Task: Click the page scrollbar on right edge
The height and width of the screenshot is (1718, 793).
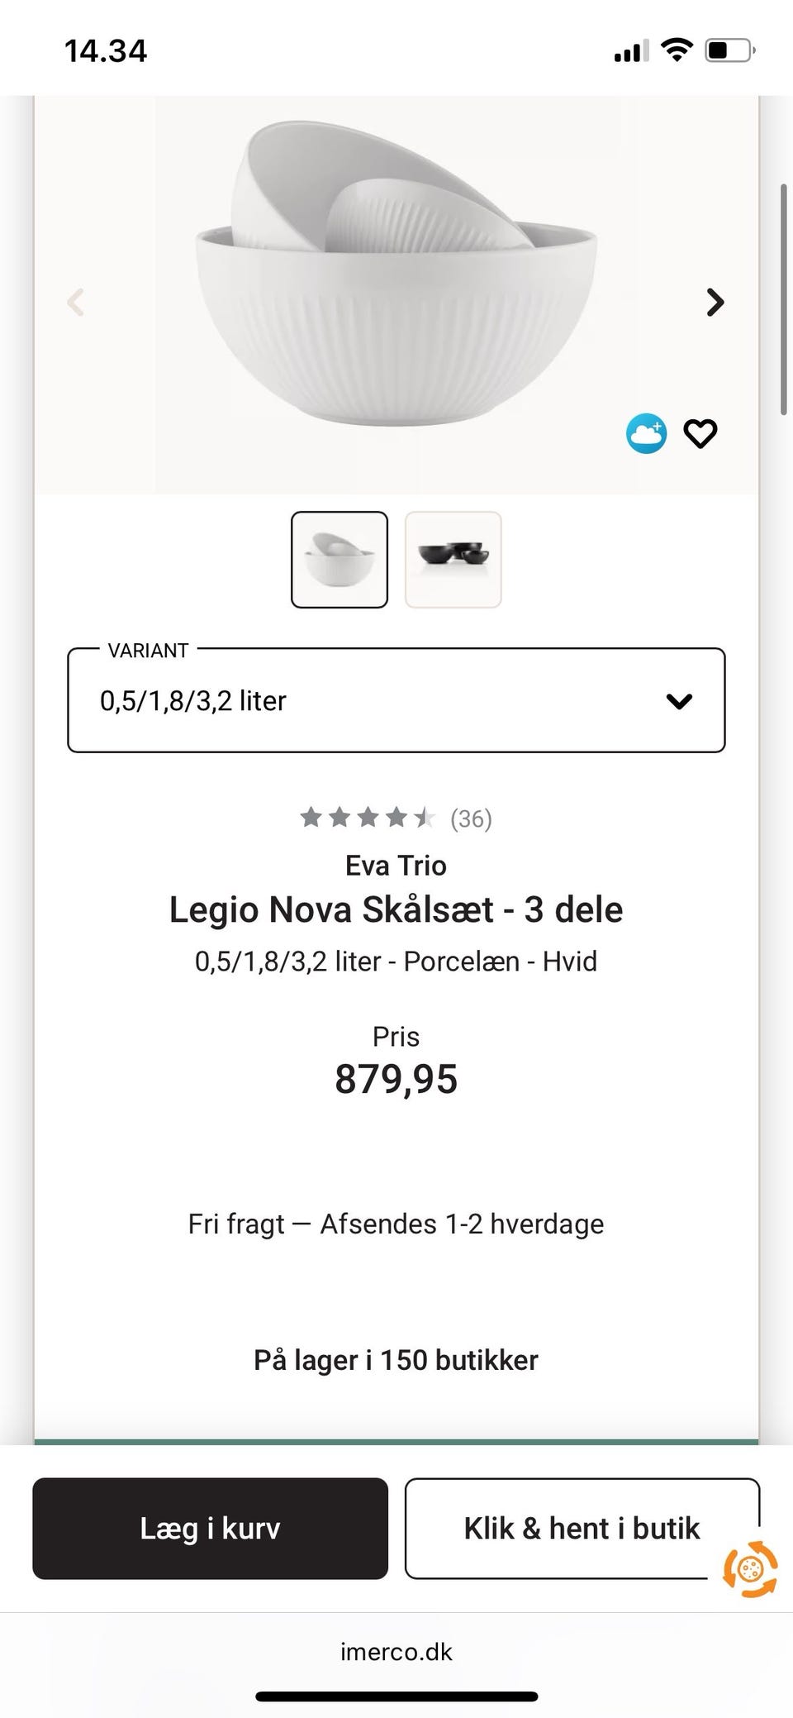Action: click(784, 299)
